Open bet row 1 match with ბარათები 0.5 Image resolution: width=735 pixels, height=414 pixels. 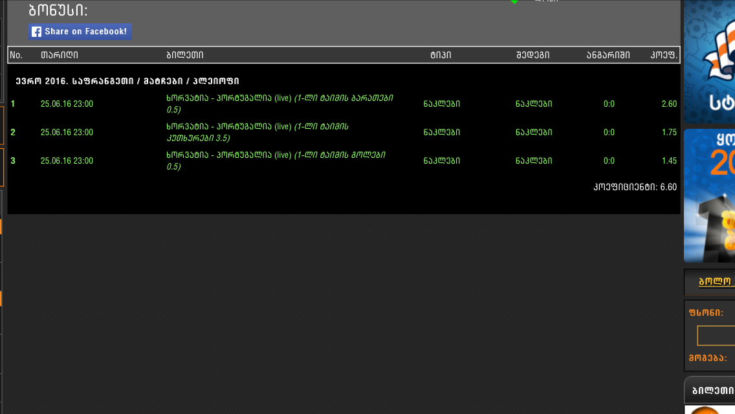(x=280, y=103)
